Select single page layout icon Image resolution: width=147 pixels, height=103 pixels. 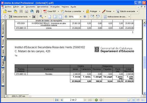pyautogui.click(x=129, y=100)
